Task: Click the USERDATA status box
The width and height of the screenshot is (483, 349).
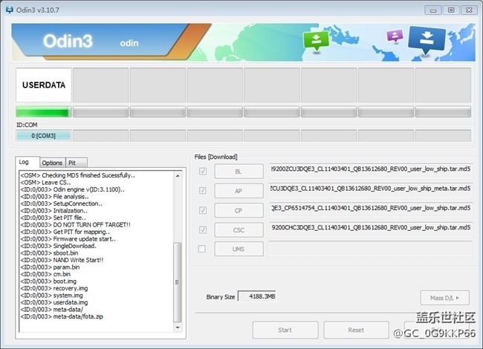Action: 43,85
